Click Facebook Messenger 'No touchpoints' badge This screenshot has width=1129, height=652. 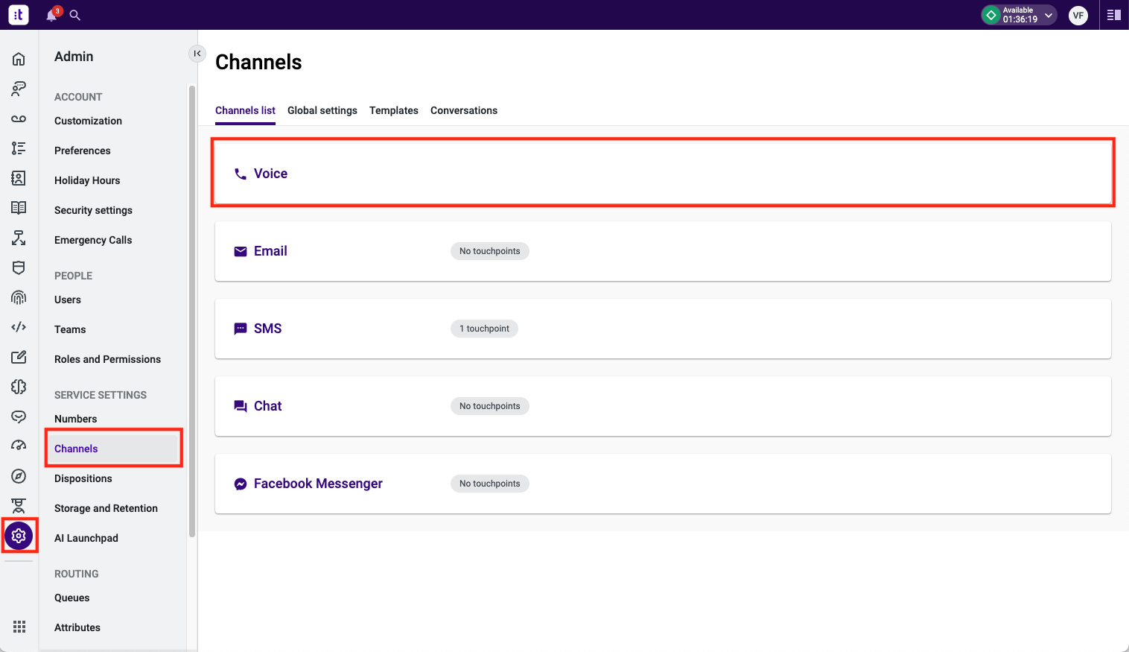490,484
